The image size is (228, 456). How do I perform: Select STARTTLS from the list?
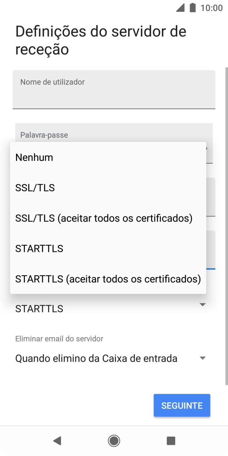click(x=39, y=248)
